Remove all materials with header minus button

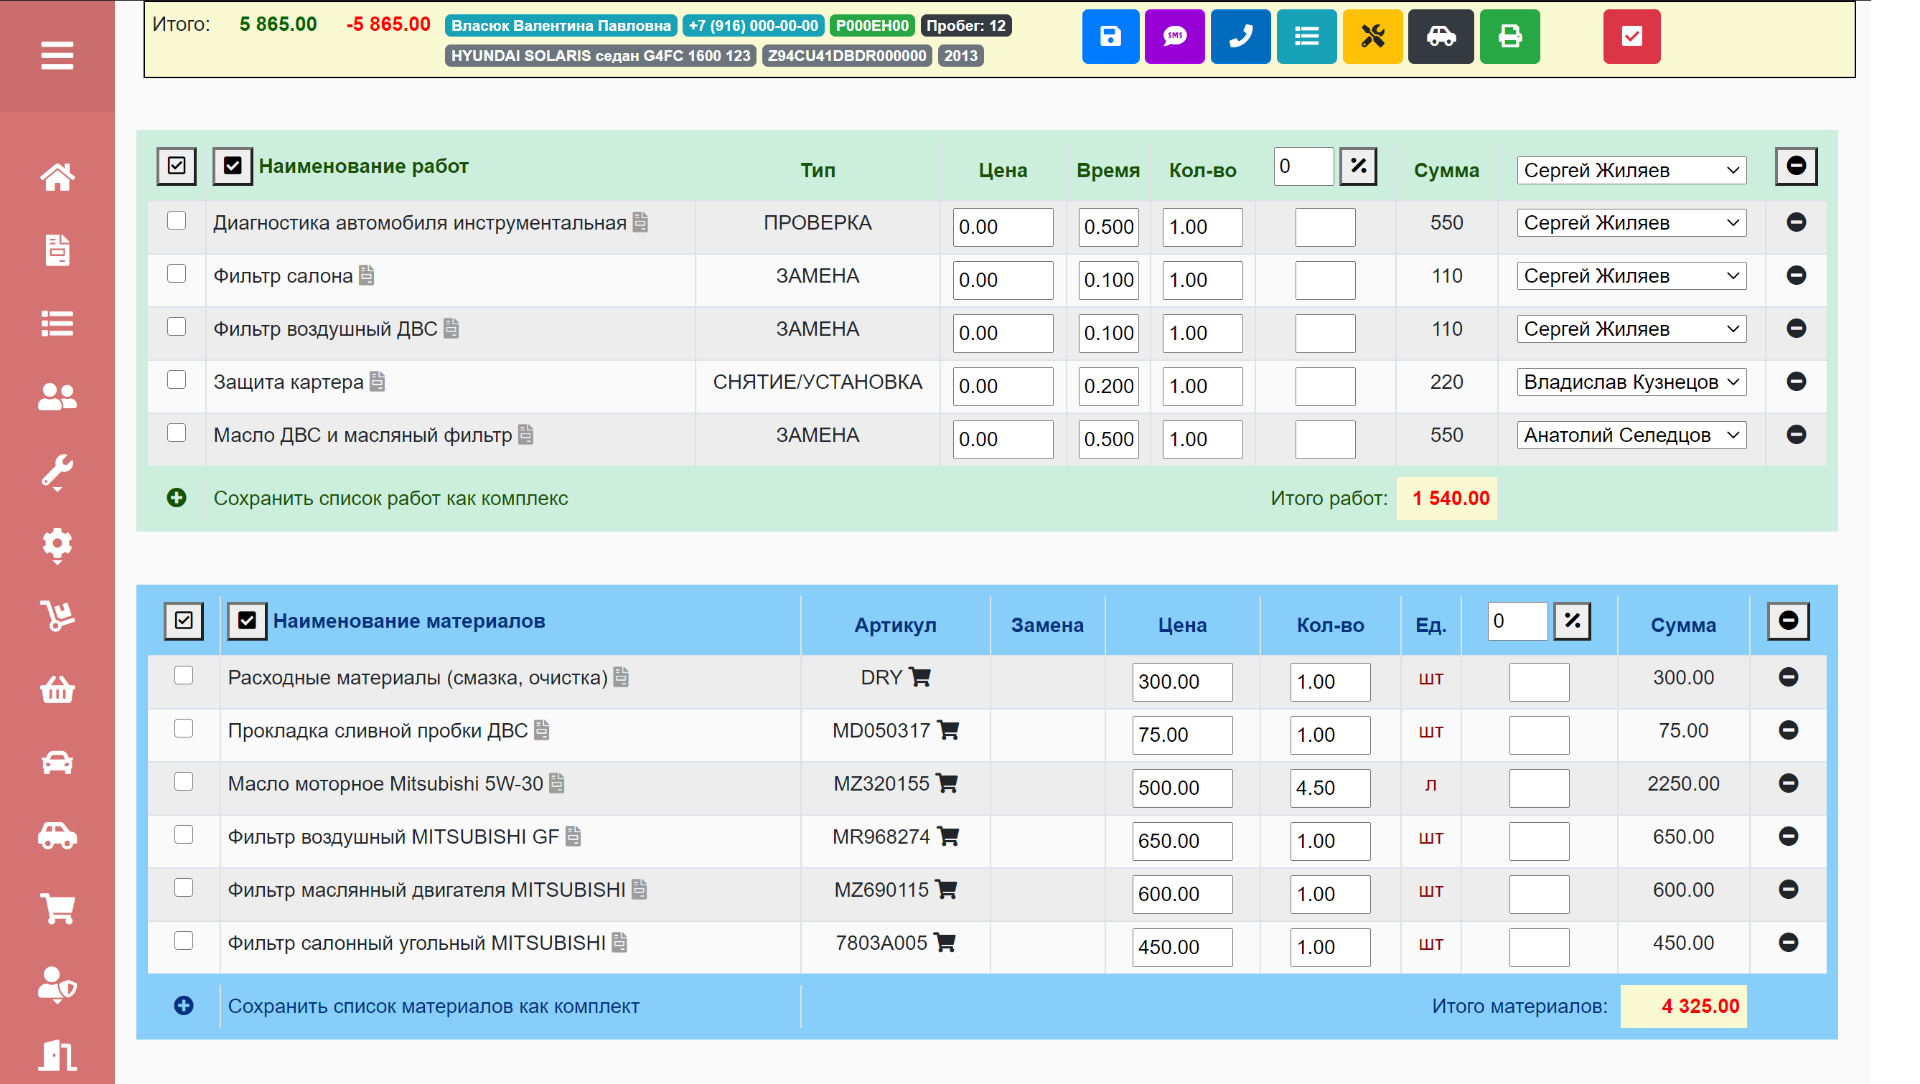[1787, 620]
